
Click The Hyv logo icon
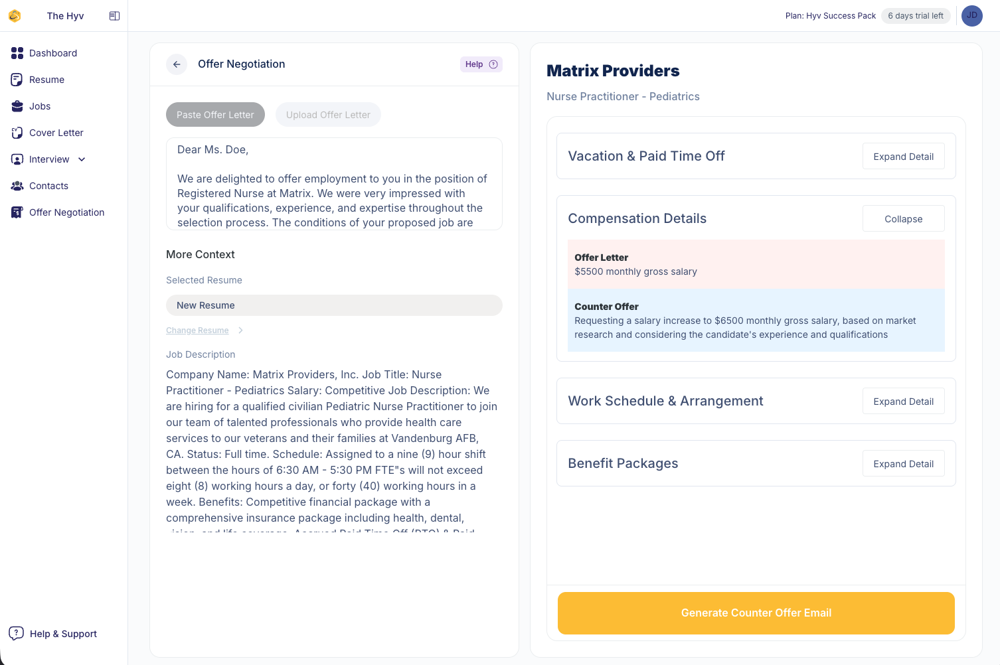tap(15, 16)
